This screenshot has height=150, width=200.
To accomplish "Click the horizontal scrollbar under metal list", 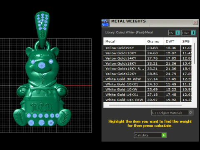I will pyautogui.click(x=145, y=105).
